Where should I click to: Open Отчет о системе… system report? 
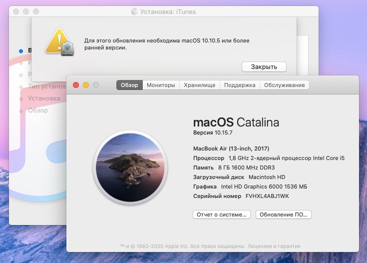[x=221, y=214]
